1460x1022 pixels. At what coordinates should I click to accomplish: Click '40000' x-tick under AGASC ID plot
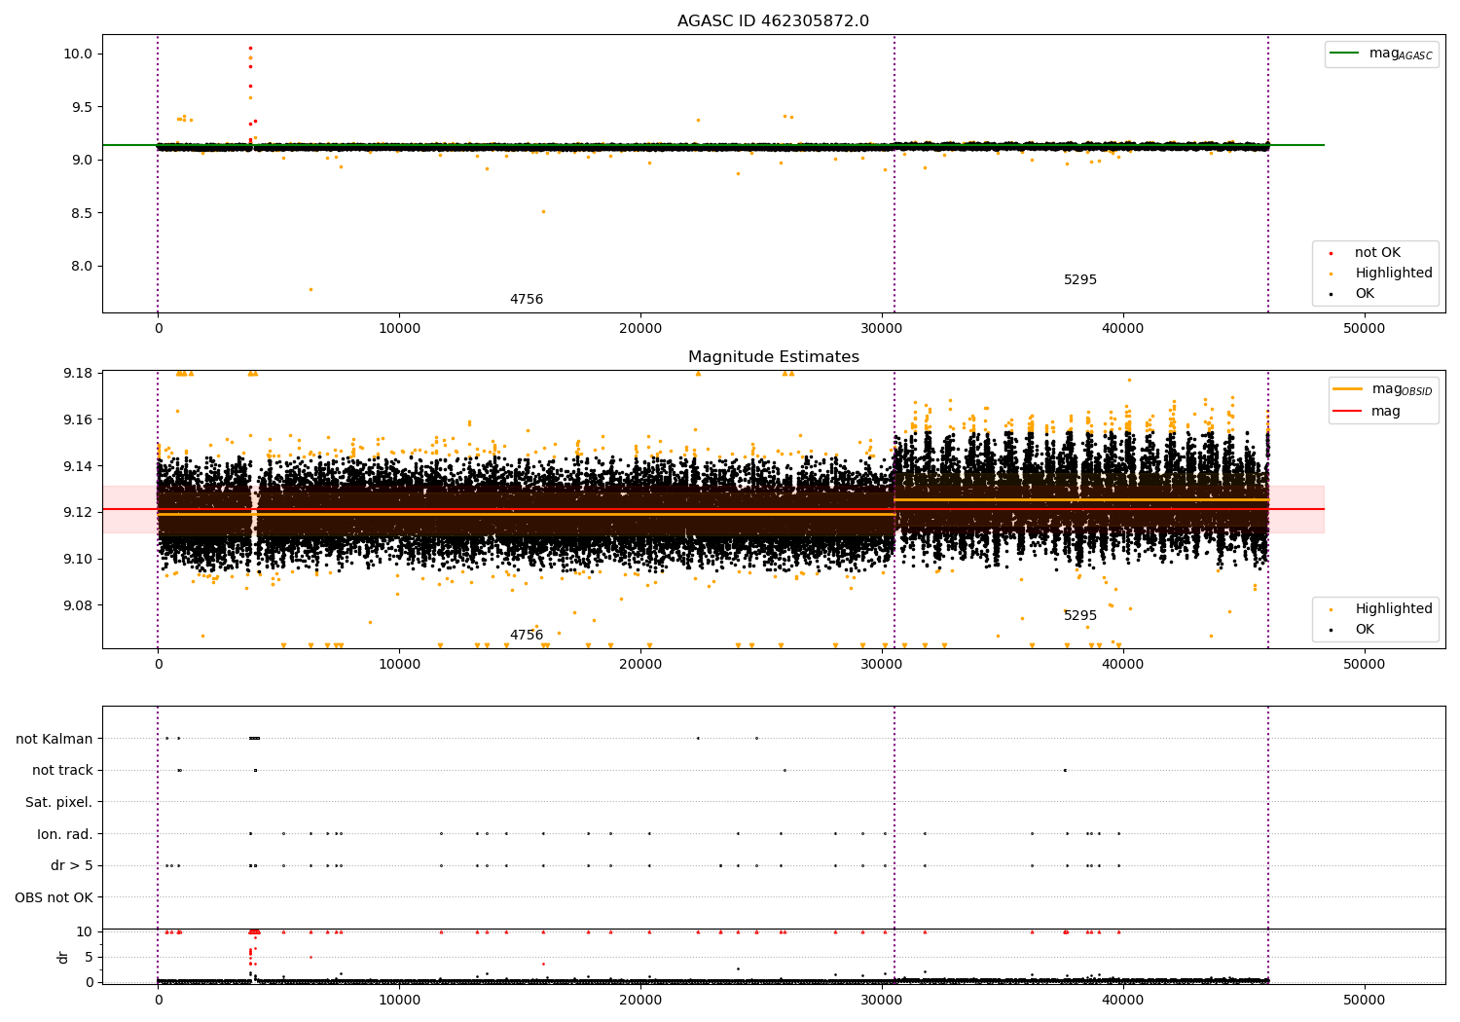(x=1122, y=329)
